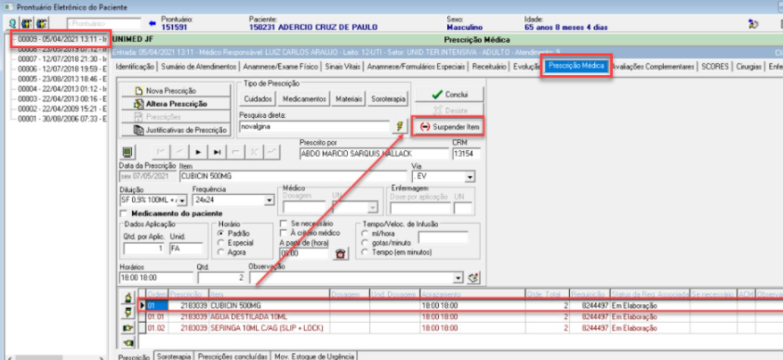
Task: Toggle Medicamento do paciente checkbox
Action: tap(124, 213)
